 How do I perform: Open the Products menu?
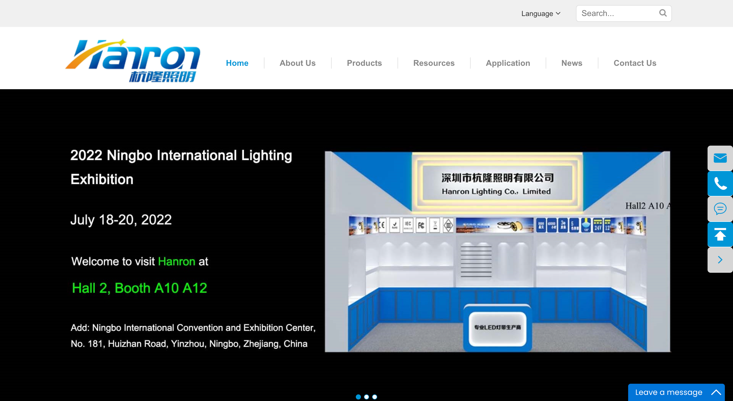364,63
